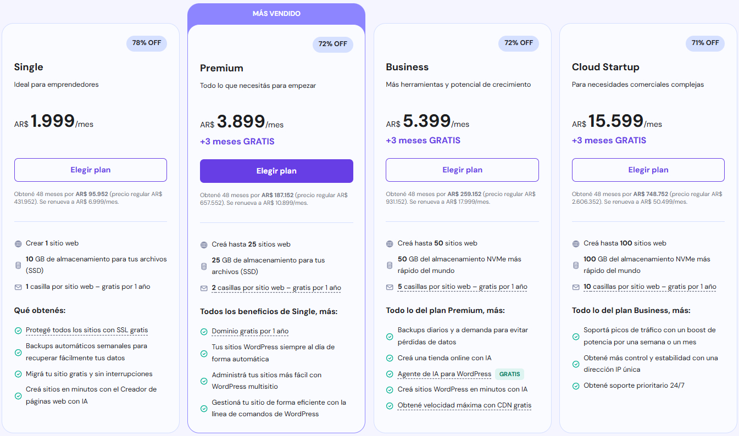
Task: Click storage icon in Cloud Startup plan
Action: coord(576,265)
